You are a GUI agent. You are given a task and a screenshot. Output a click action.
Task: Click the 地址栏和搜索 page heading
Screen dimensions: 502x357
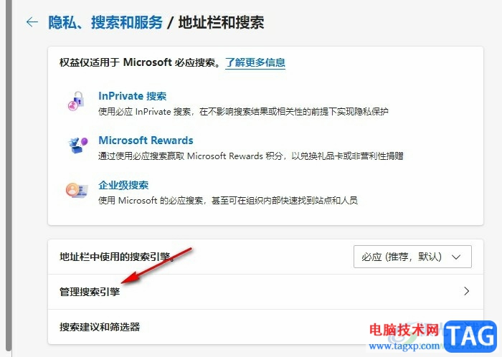coord(221,22)
